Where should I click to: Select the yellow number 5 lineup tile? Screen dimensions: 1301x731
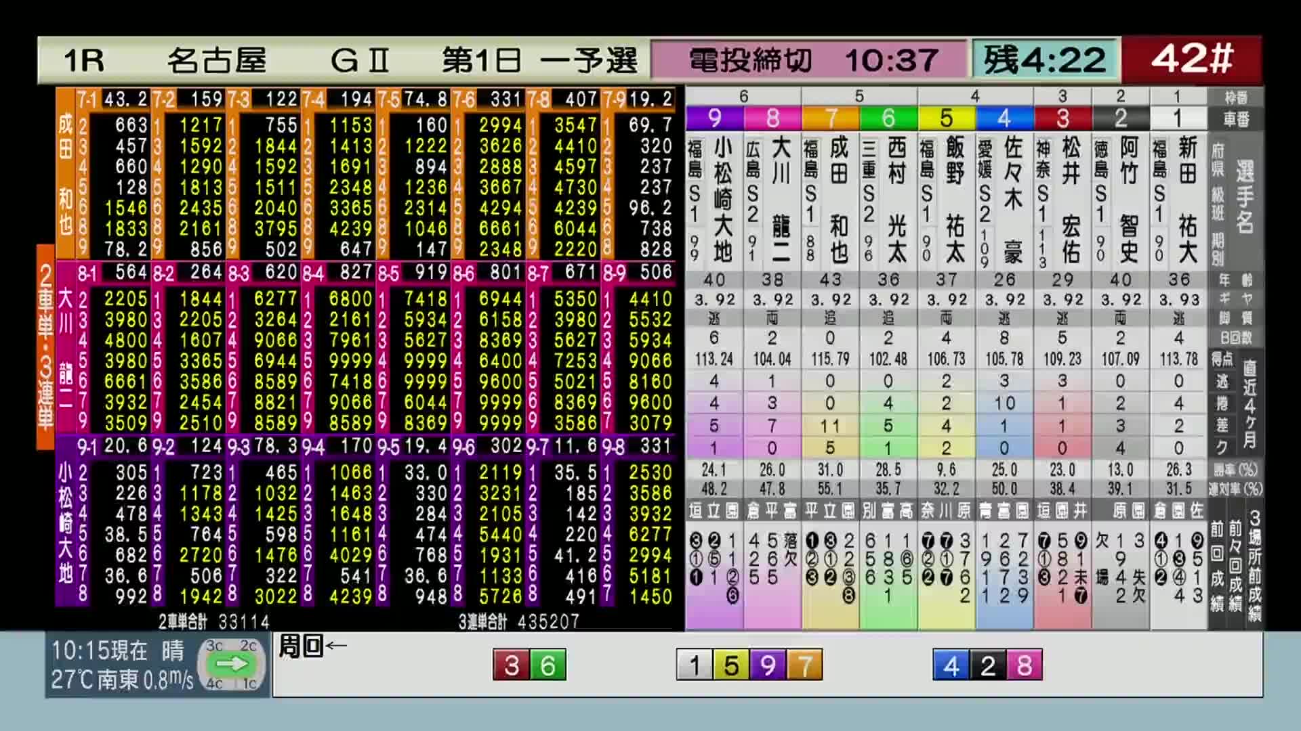(730, 665)
